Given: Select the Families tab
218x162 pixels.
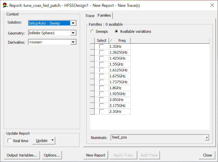Looking at the screenshot, I should pos(104,15).
